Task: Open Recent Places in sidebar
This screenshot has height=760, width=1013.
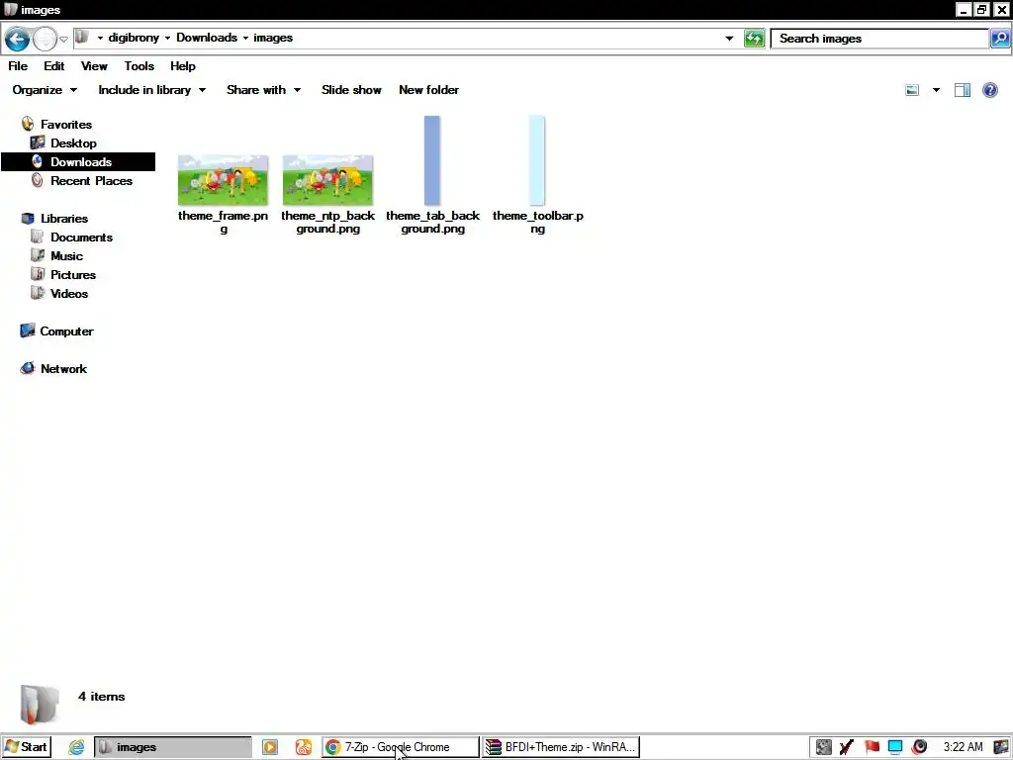Action: pyautogui.click(x=91, y=181)
